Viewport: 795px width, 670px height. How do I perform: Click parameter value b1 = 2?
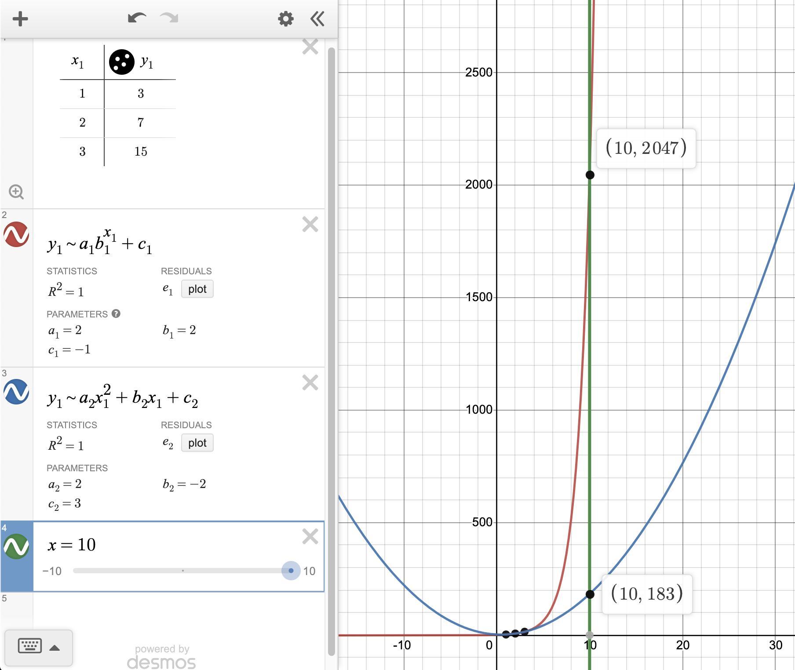click(179, 331)
